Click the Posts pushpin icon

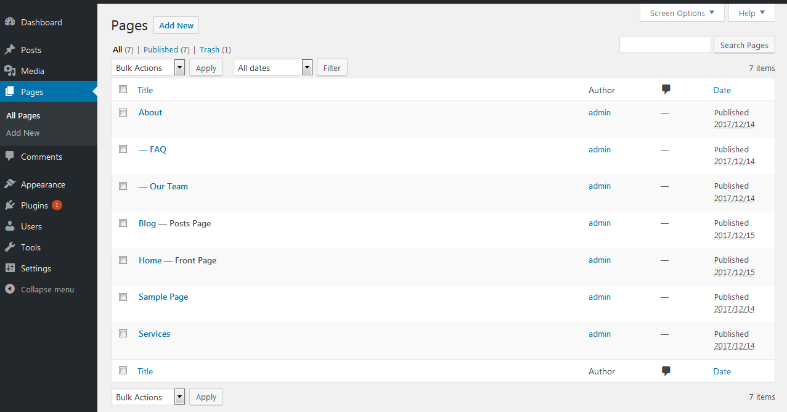[x=10, y=50]
